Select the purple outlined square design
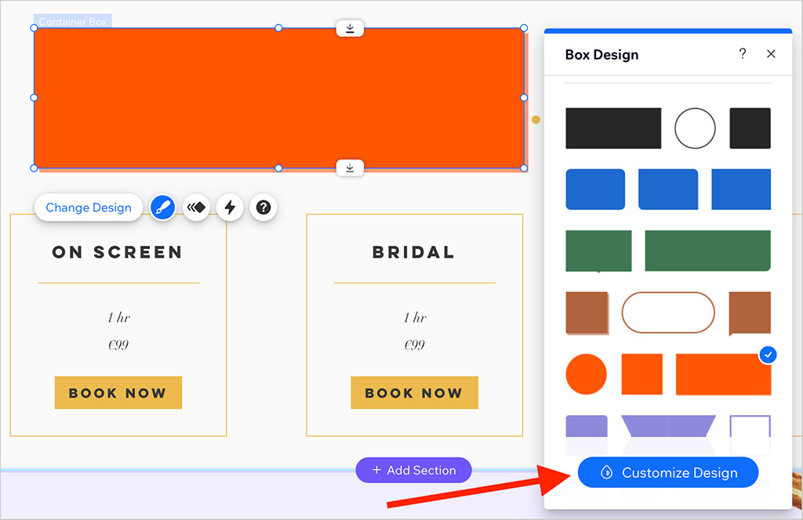 750,427
